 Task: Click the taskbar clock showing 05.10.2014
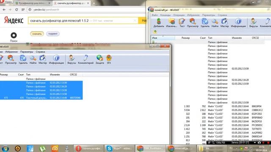click(x=262, y=148)
